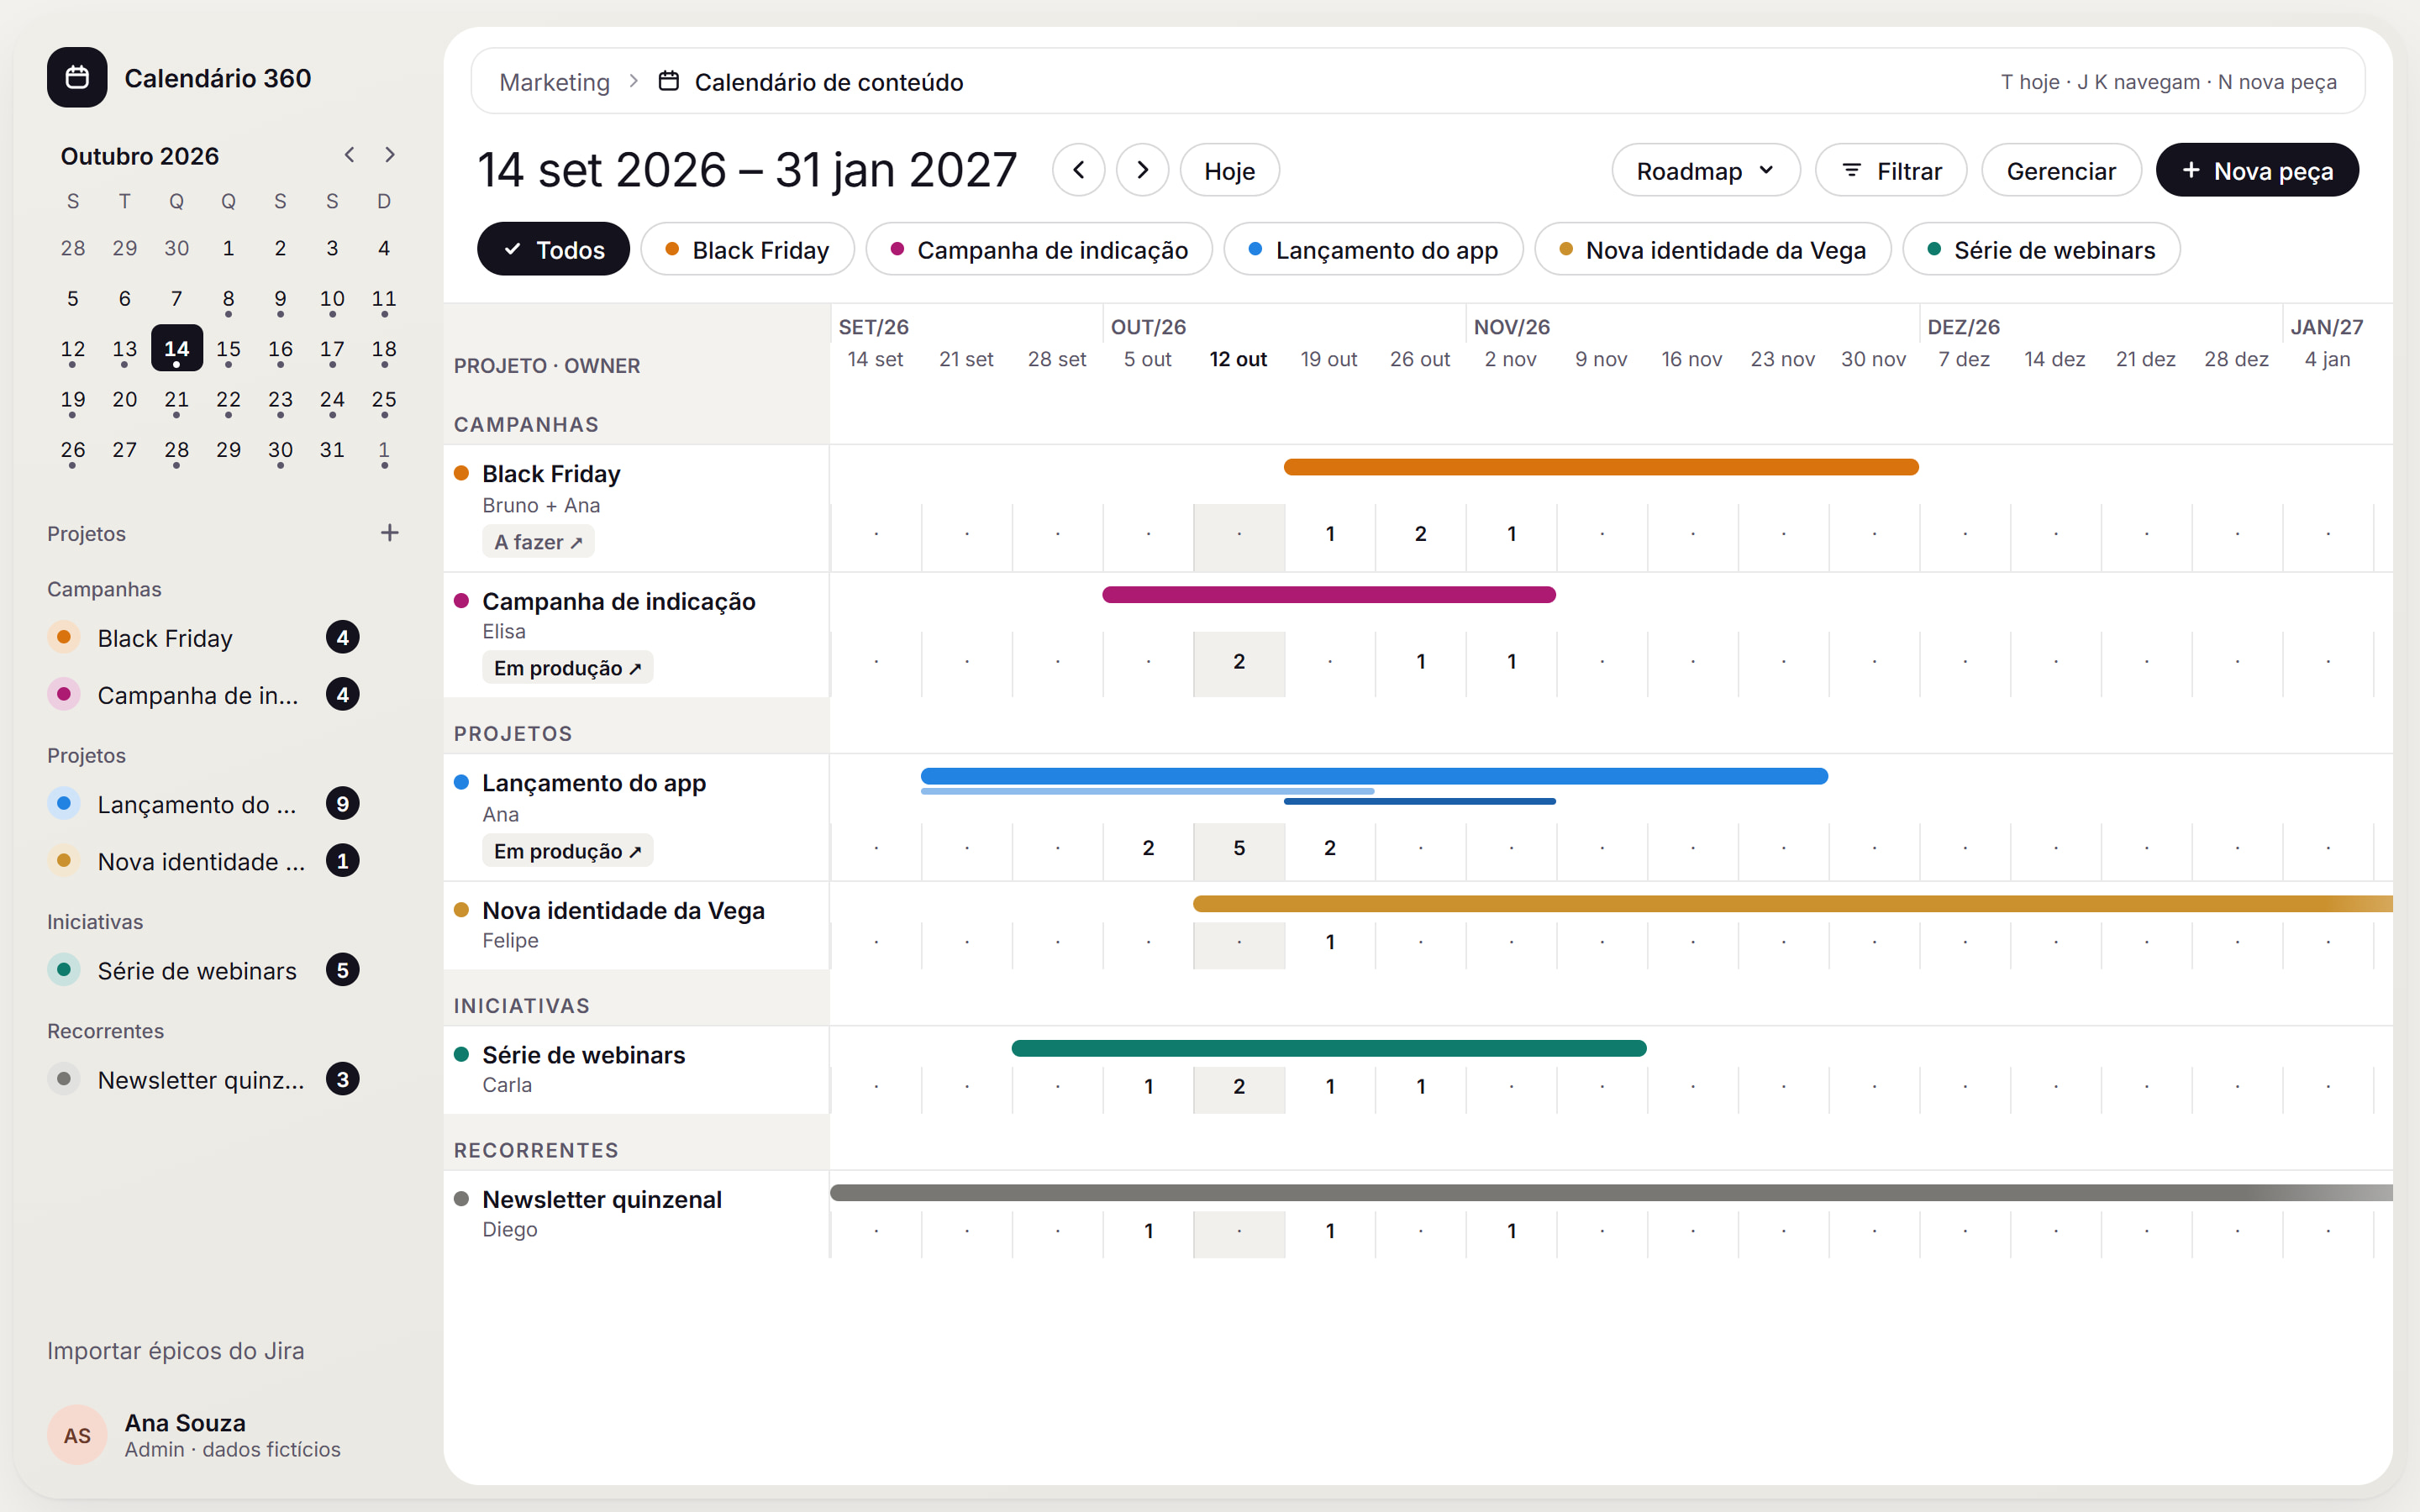Toggle the Todos filter chip
Screen dimensions: 2420x1512
(553, 249)
